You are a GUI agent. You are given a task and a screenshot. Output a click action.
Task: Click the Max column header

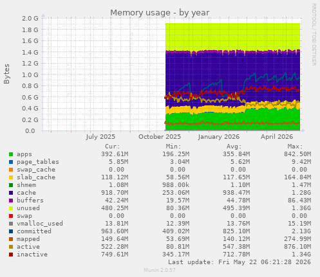[x=295, y=147]
